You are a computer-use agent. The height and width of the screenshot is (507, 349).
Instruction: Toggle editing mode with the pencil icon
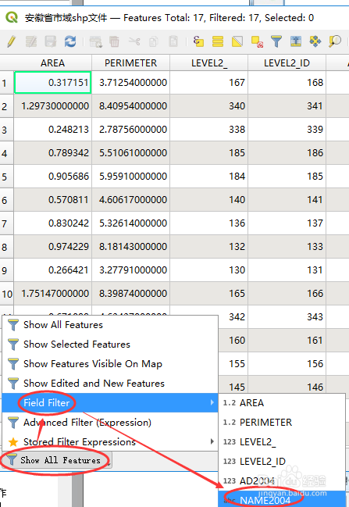12,41
